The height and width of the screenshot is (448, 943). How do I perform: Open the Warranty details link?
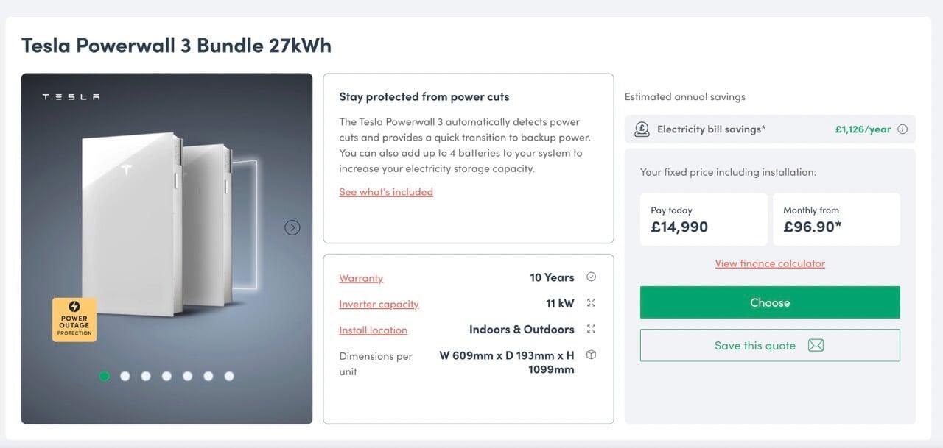pos(361,278)
